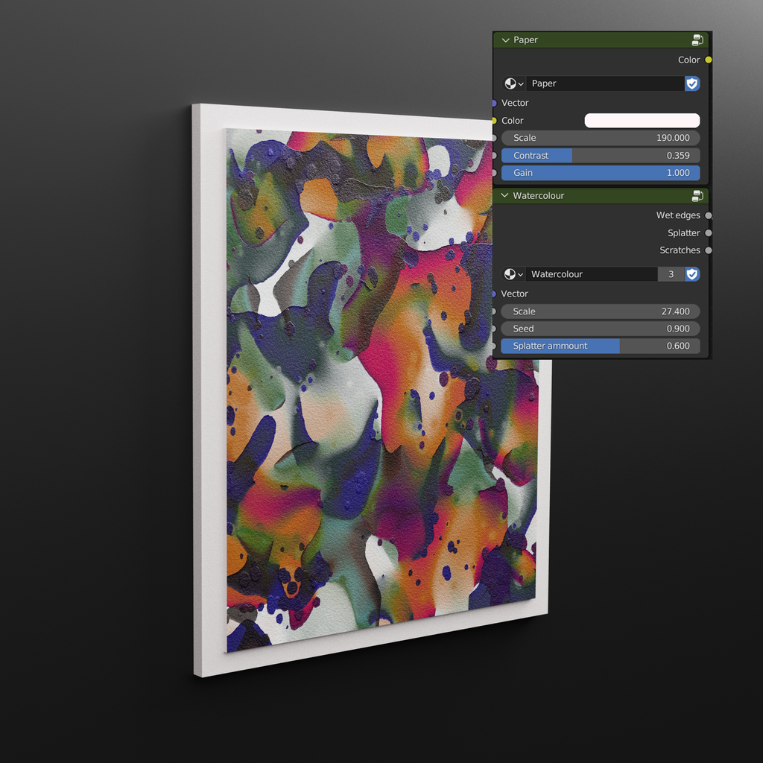Image resolution: width=763 pixels, height=763 pixels.
Task: Collapse the Watercolour node using its header chevron
Action: click(504, 195)
